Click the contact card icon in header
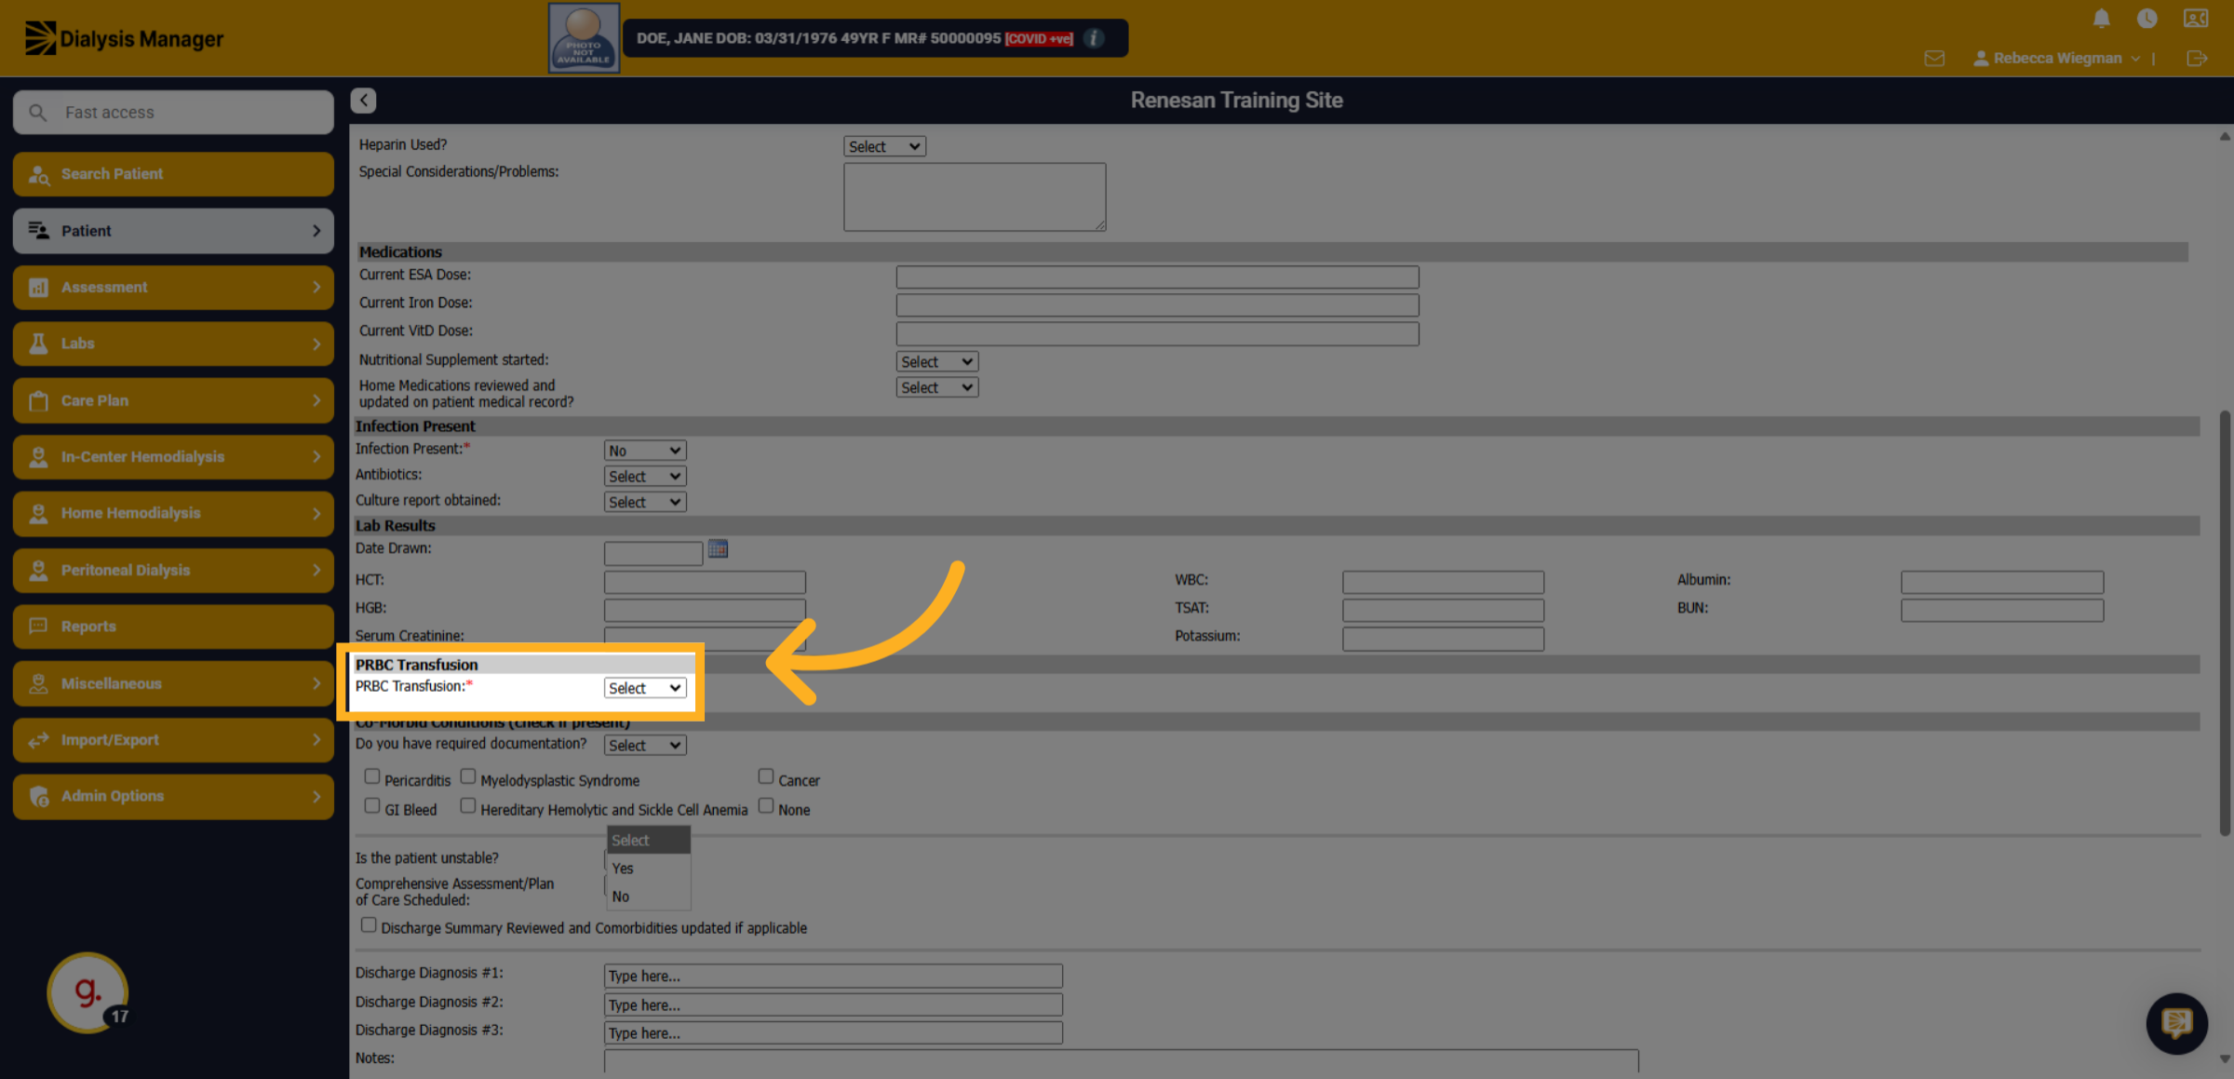The height and width of the screenshot is (1079, 2234). [2195, 19]
